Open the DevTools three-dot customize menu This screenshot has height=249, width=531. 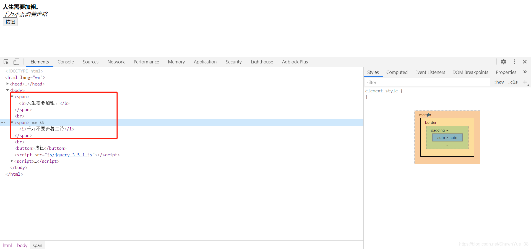point(514,62)
